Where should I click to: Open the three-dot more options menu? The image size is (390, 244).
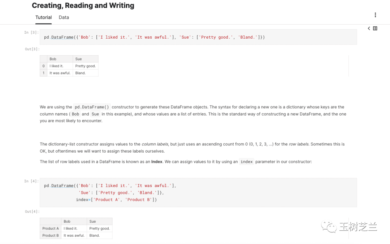pyautogui.click(x=375, y=15)
